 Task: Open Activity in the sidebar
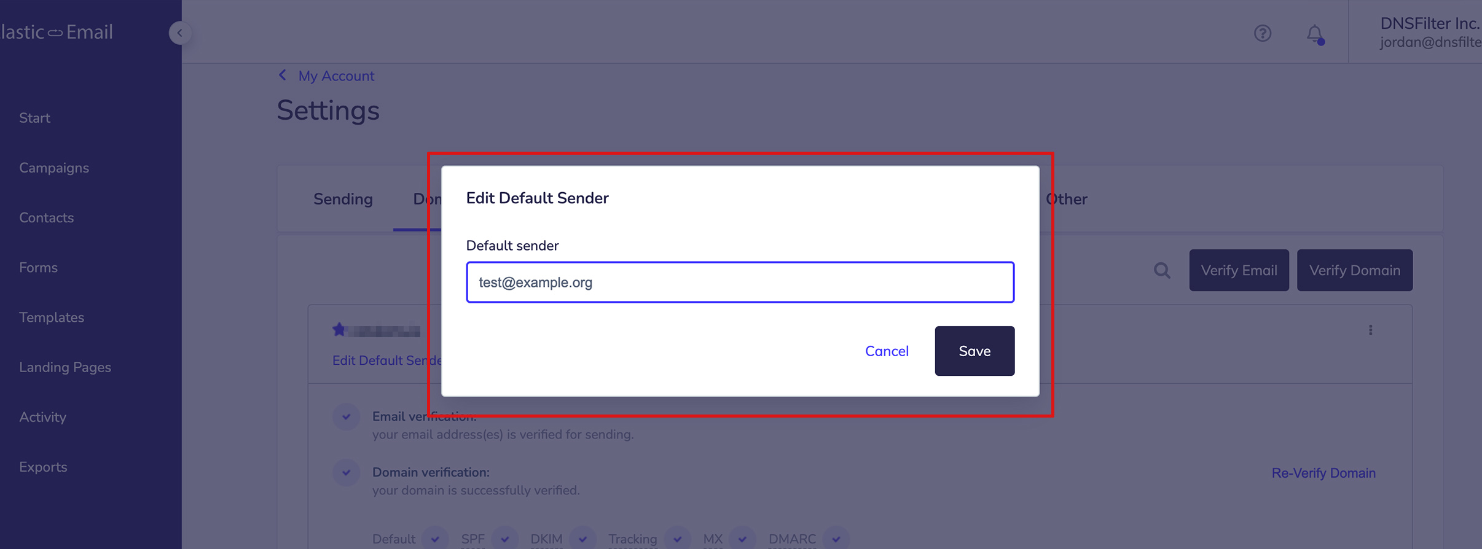point(42,417)
